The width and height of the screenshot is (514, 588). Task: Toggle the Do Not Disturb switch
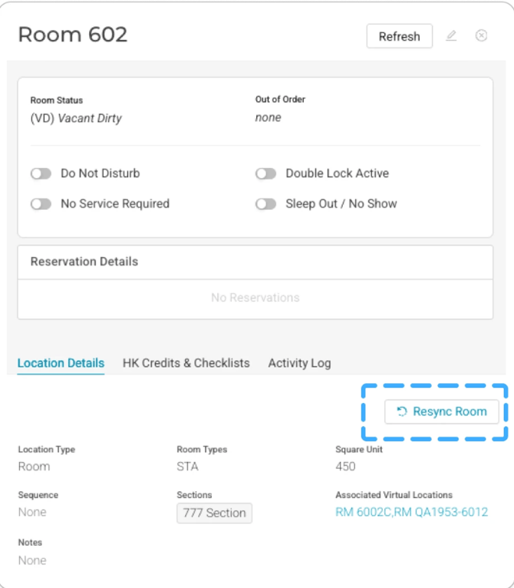(x=41, y=173)
